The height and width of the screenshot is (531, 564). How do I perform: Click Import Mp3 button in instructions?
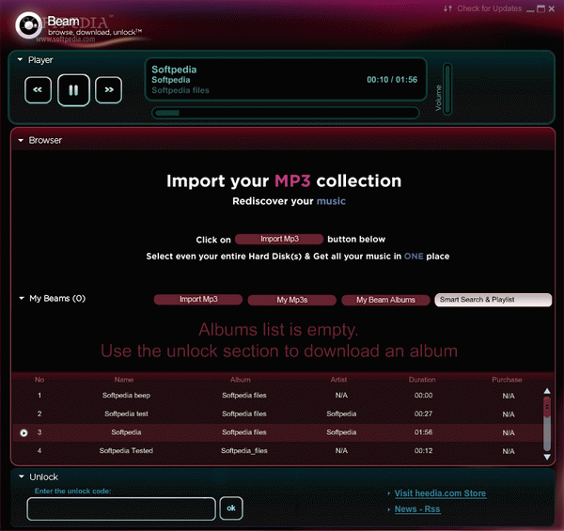(x=279, y=239)
